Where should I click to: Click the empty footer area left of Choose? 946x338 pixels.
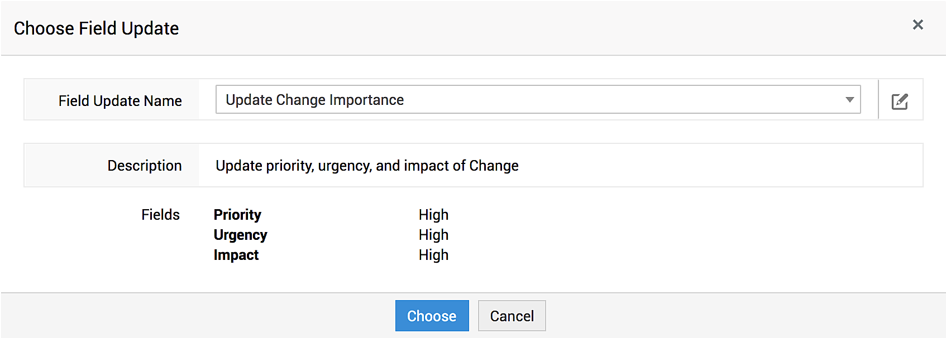pyautogui.click(x=195, y=316)
